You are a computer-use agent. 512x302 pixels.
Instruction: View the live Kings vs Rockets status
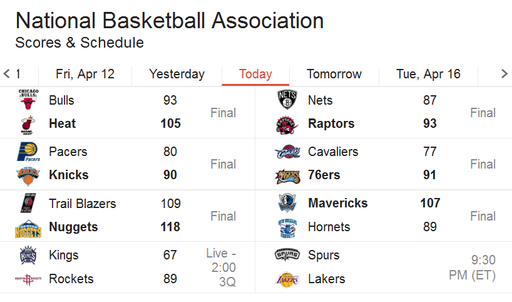click(222, 268)
